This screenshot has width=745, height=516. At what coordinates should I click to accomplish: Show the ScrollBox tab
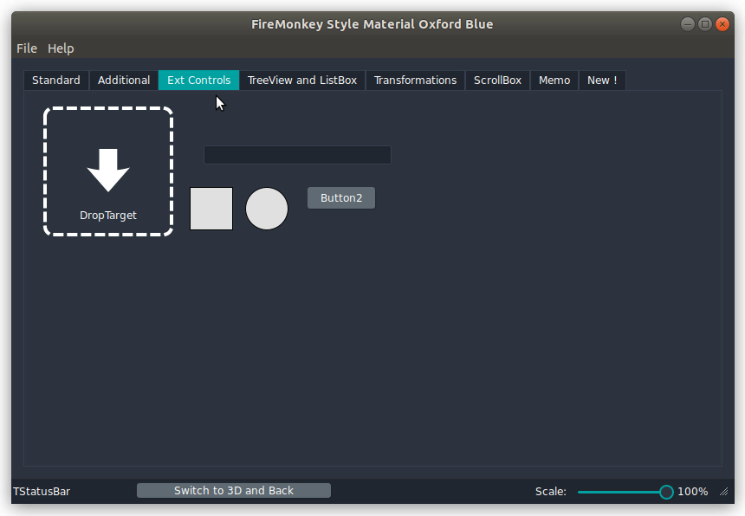pyautogui.click(x=497, y=81)
